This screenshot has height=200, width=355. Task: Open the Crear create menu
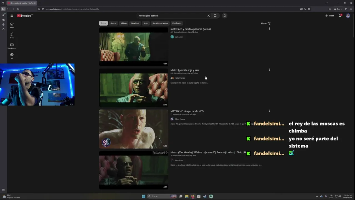(329, 16)
